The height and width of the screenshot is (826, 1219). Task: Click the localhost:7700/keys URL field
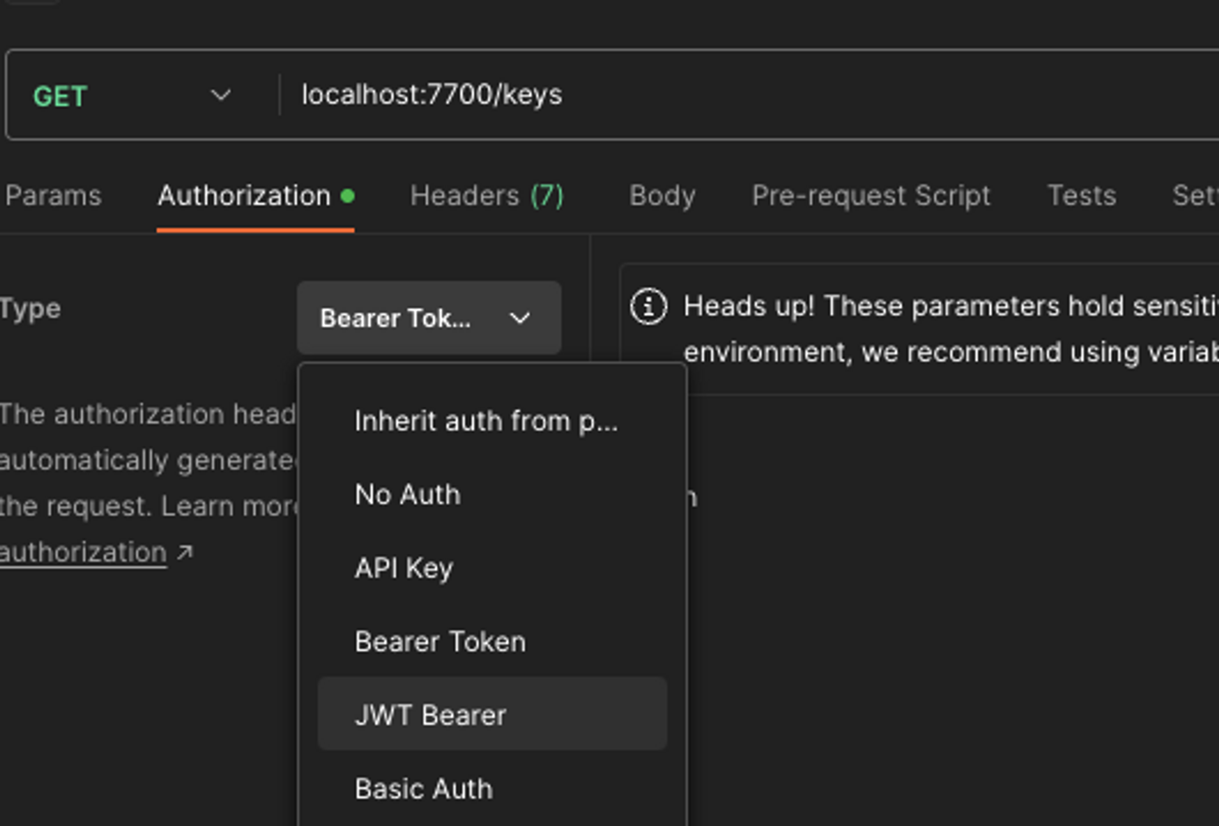point(670,95)
